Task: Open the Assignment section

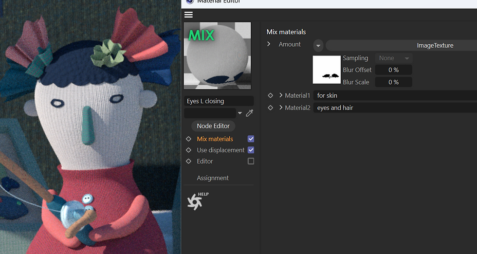Action: pyautogui.click(x=213, y=178)
